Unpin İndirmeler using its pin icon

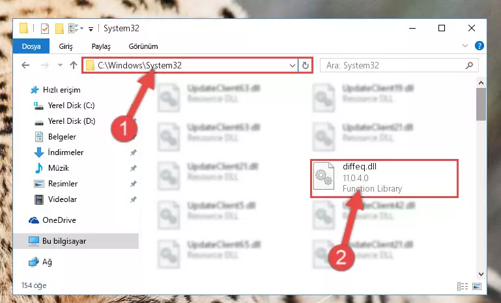[134, 152]
